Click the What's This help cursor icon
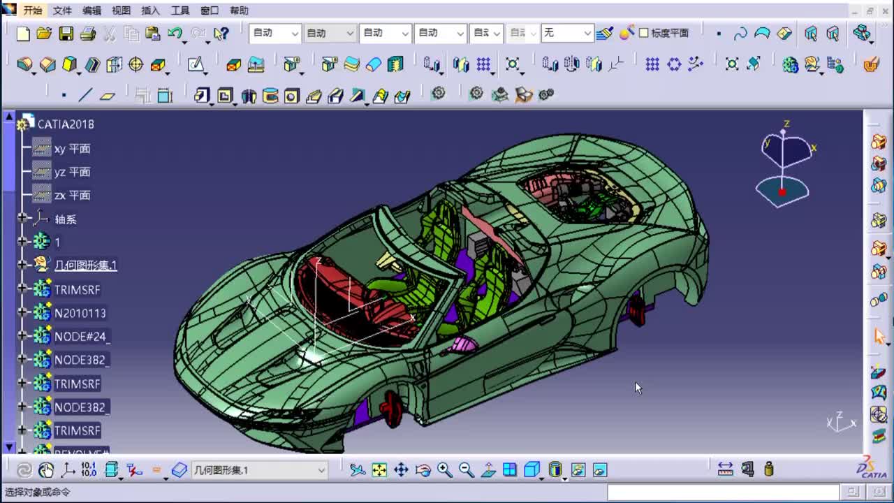This screenshot has height=503, width=894. point(221,34)
